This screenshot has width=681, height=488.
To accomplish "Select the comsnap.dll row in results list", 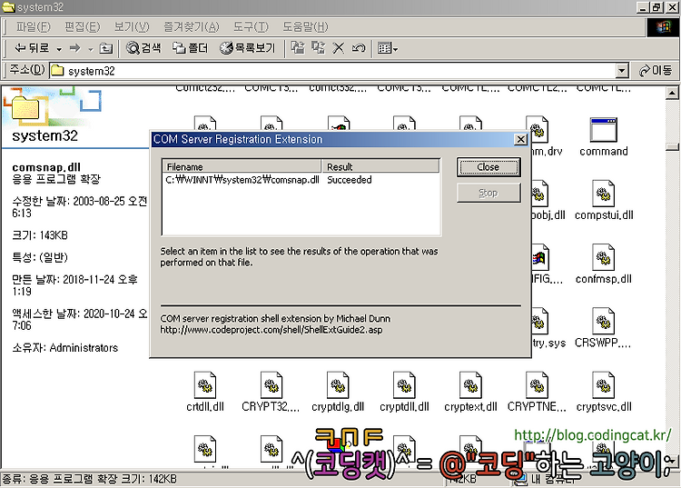I will coord(301,180).
